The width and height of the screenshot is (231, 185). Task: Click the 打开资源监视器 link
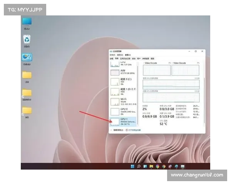135,130
